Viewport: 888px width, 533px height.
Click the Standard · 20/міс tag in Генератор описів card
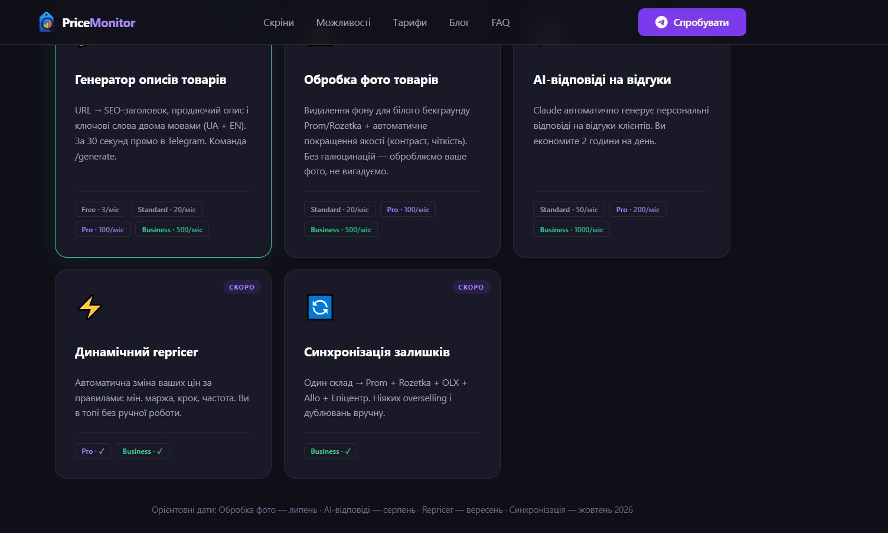click(167, 210)
